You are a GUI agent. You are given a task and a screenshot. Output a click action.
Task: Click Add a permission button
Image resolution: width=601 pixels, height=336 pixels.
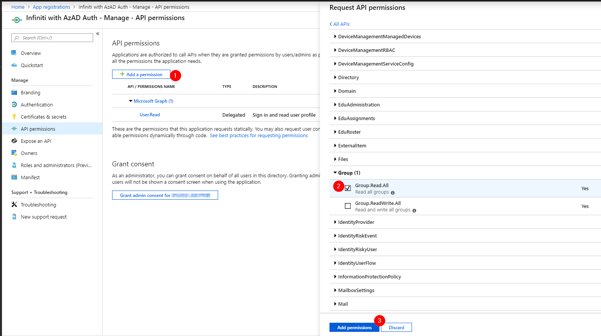tap(141, 74)
